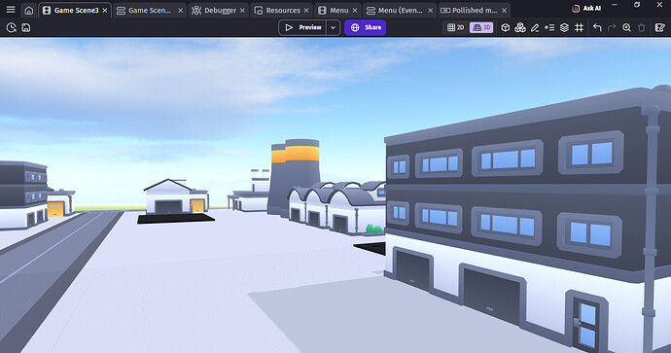Open the zoom magnifier options
This screenshot has width=671, height=353.
[x=627, y=28]
